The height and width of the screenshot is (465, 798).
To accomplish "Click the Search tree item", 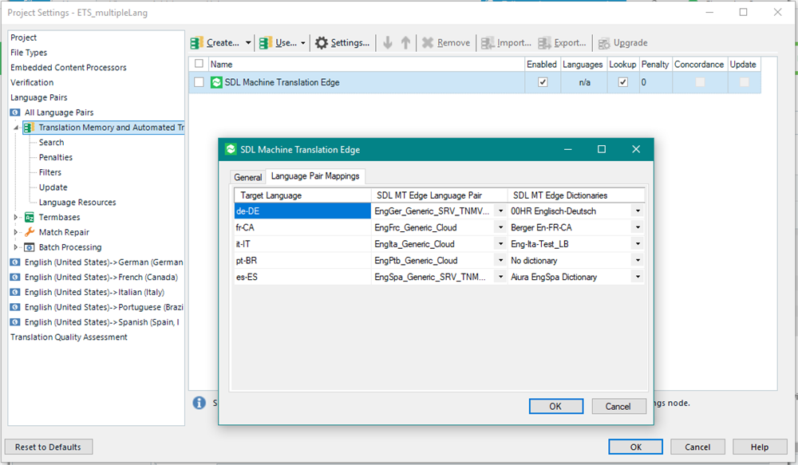I will [x=51, y=143].
